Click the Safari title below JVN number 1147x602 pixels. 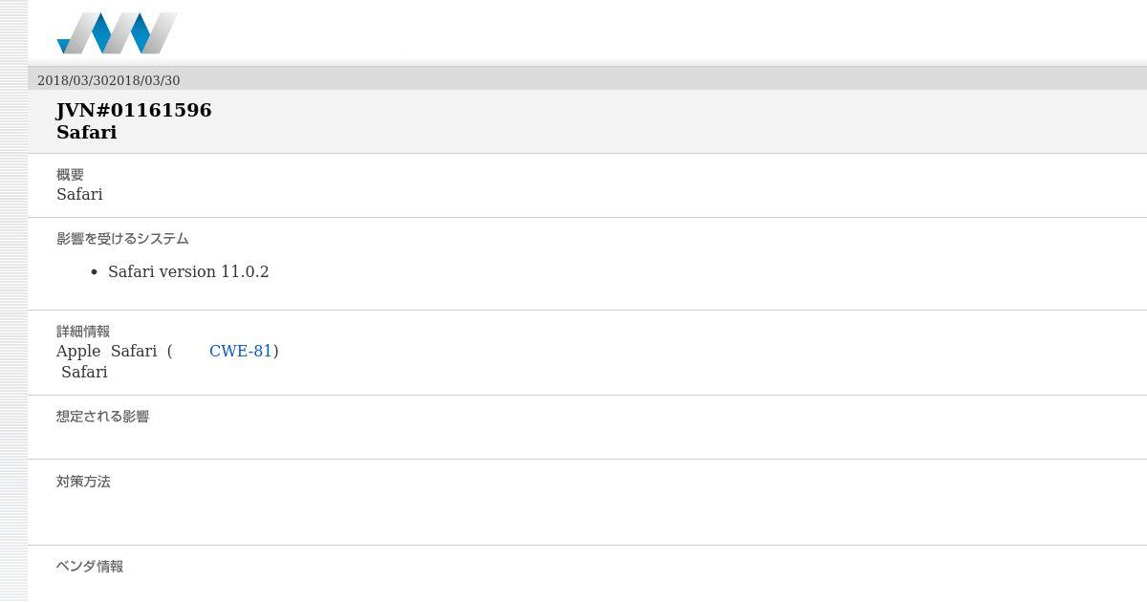(x=86, y=132)
